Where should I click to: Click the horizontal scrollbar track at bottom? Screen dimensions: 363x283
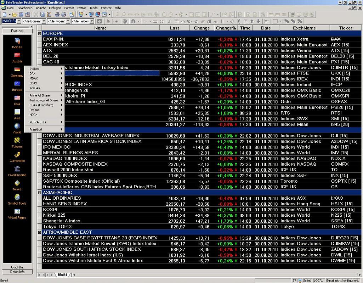pos(216,274)
